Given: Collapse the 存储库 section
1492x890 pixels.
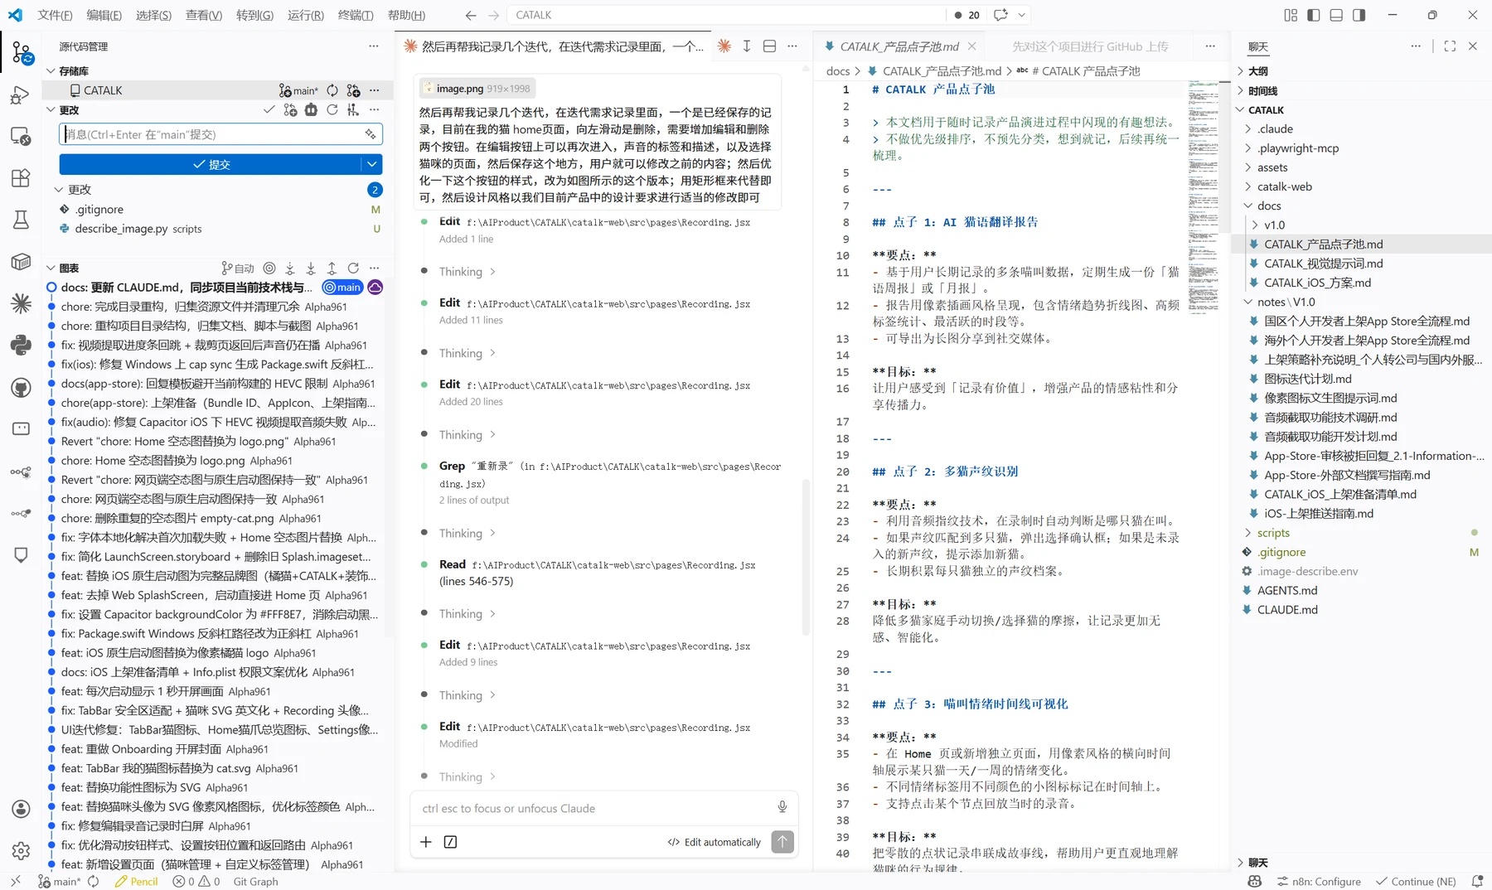Looking at the screenshot, I should [51, 71].
